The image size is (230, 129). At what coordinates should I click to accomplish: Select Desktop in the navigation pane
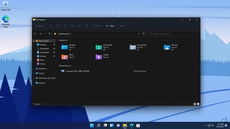point(43,45)
